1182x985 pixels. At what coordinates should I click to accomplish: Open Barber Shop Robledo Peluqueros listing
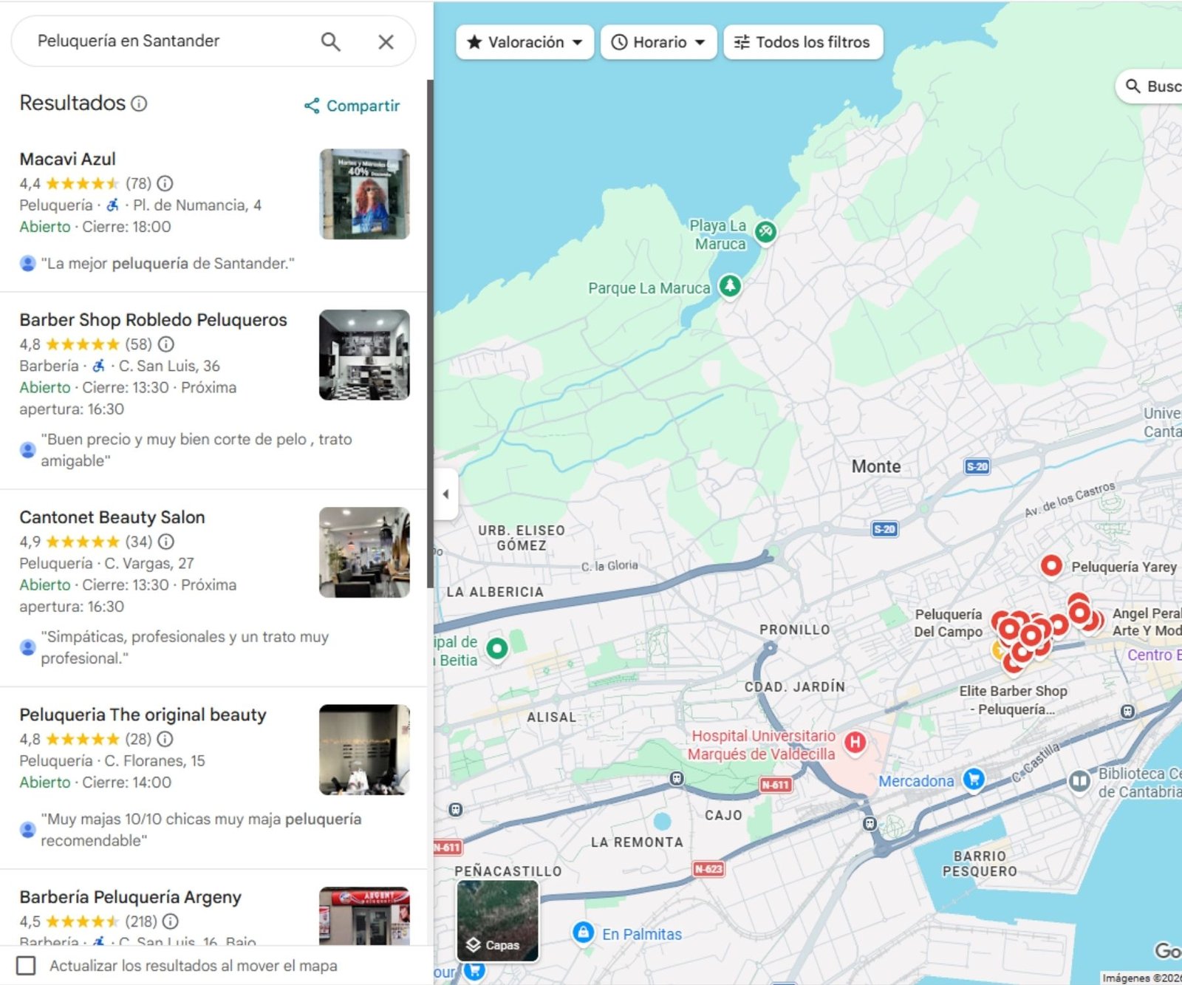[x=153, y=320]
